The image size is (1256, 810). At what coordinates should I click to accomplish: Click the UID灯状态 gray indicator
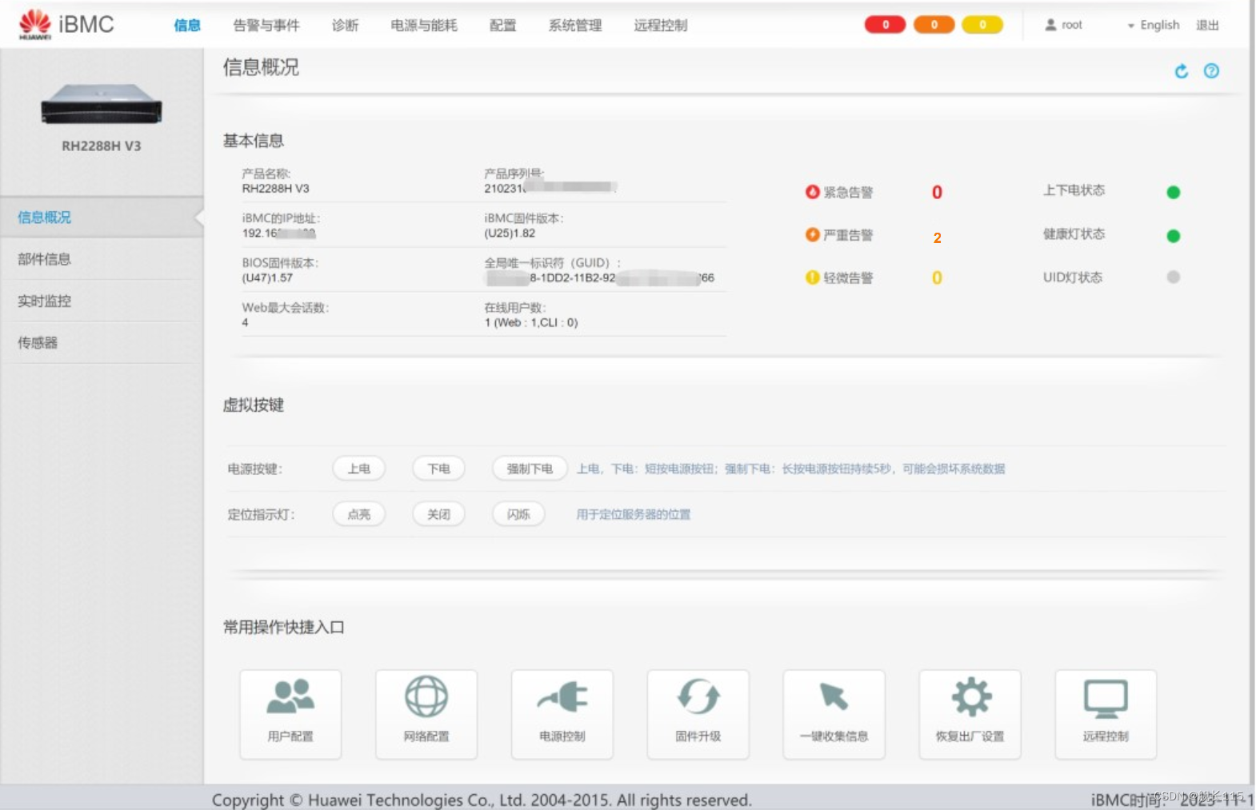(x=1174, y=277)
